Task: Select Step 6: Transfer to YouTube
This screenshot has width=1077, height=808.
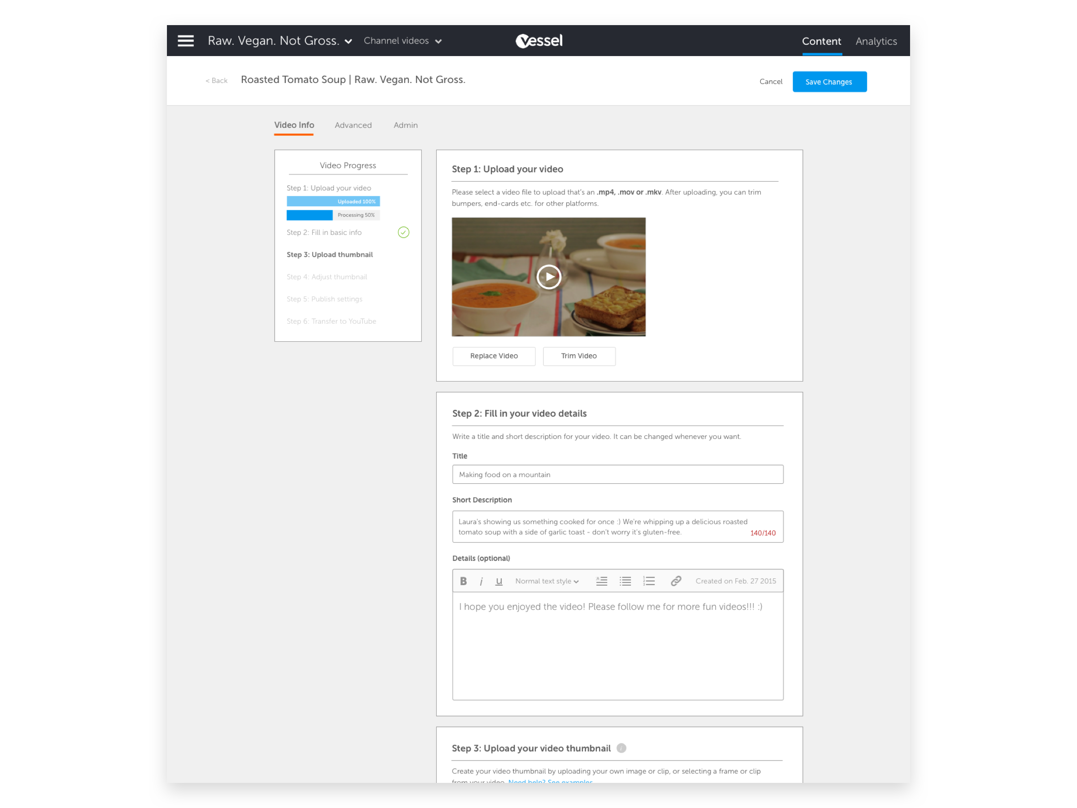Action: pyautogui.click(x=331, y=321)
